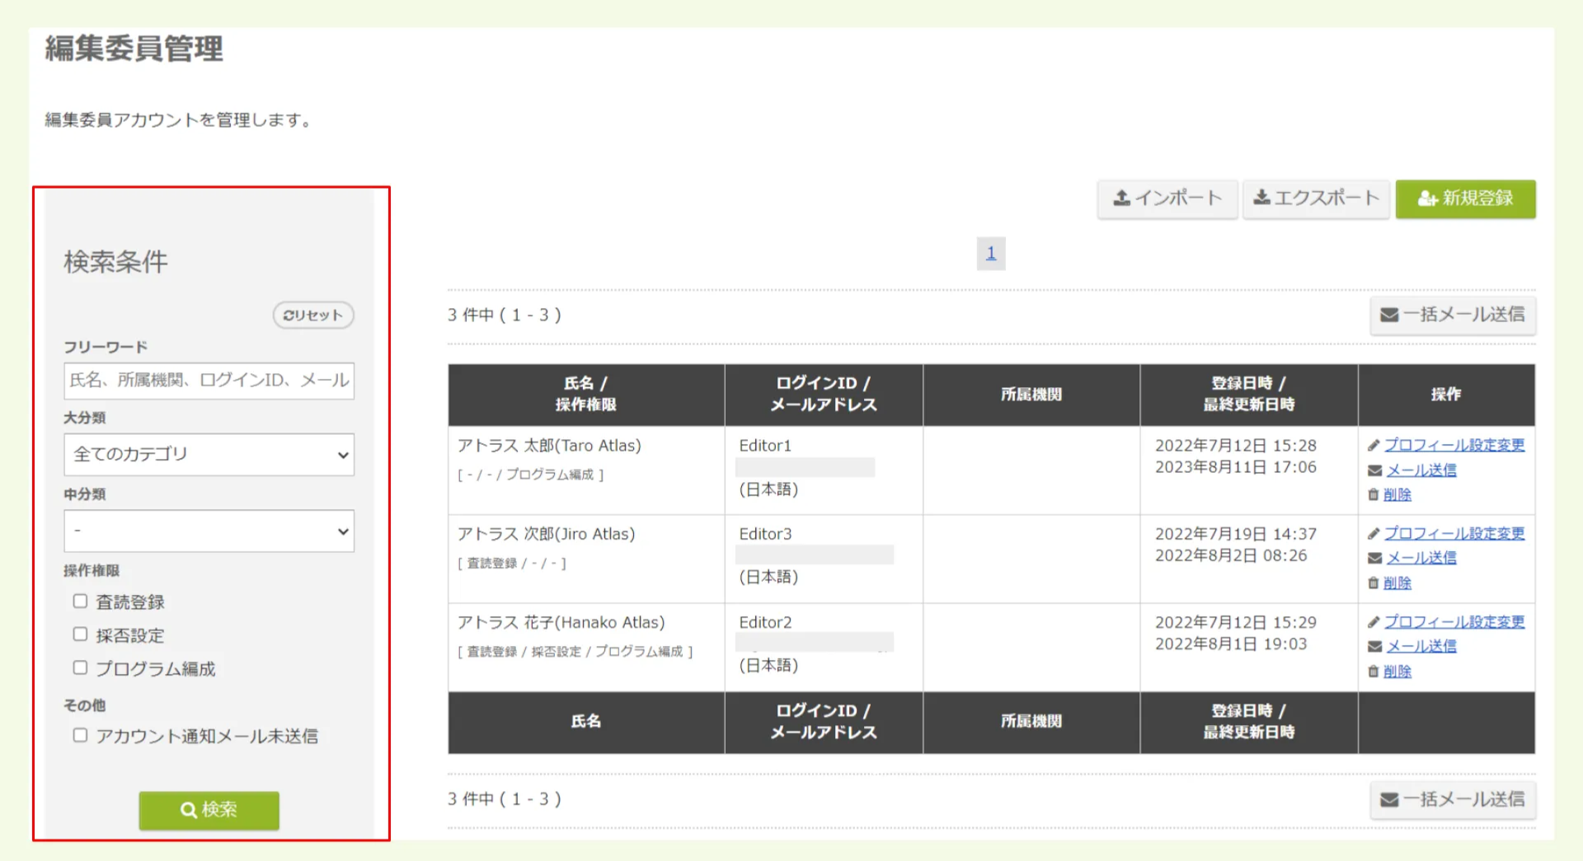The image size is (1583, 861).
Task: Click the export download icon on エクスポート
Action: (1262, 198)
